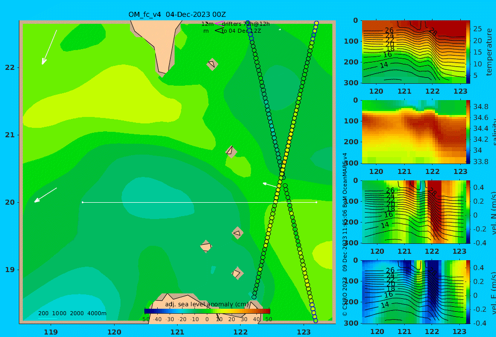
Task: Click the small island near latitude 22
Action: click(212, 64)
